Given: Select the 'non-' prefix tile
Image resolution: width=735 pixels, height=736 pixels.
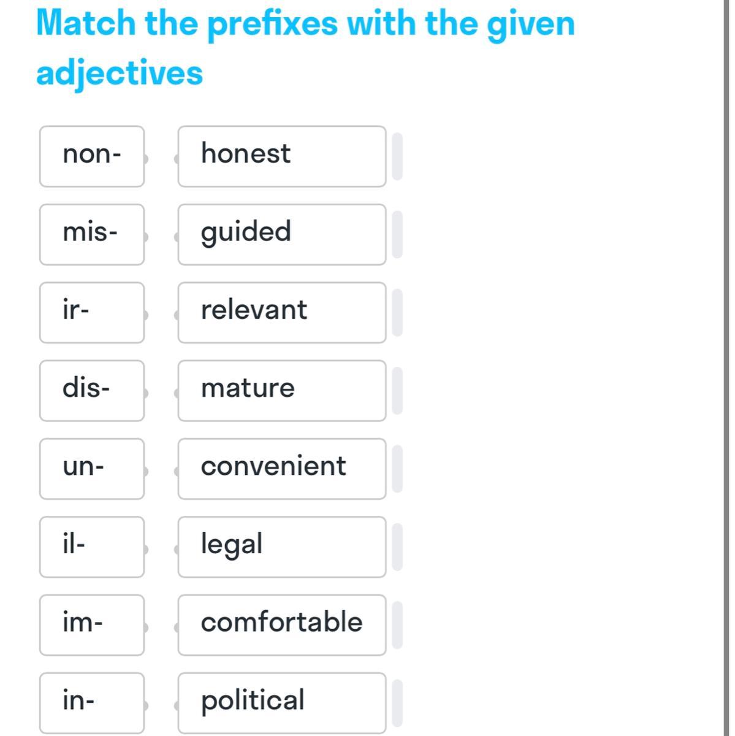Looking at the screenshot, I should (x=92, y=156).
